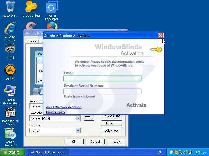Click the round face icon in system tray
Screen dimensions: 209x156
tap(171, 152)
